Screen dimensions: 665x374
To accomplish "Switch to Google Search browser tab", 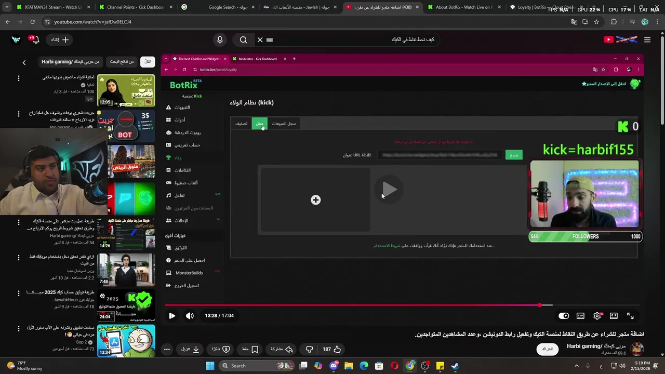I will click(x=218, y=7).
